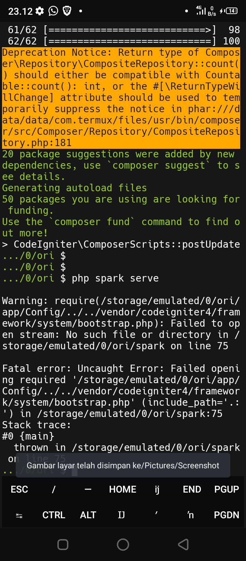This screenshot has height=561, width=246.
Task: Tap the settings gear status bar icon
Action: point(40,11)
